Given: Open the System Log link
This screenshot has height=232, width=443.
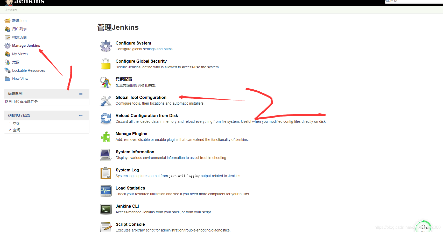Looking at the screenshot, I should (128, 170).
